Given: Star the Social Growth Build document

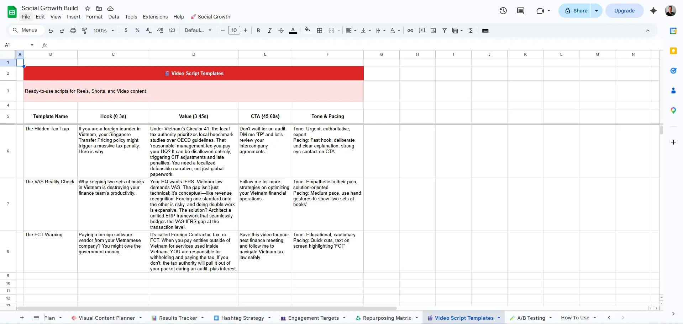Looking at the screenshot, I should click(88, 8).
